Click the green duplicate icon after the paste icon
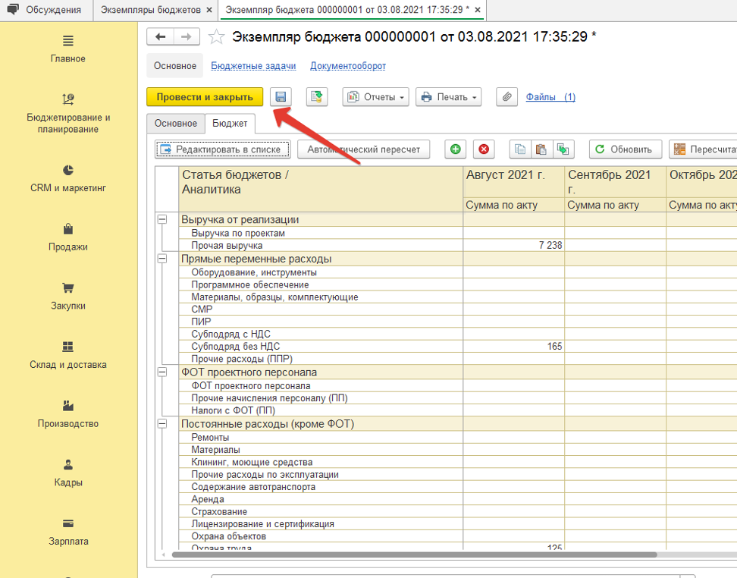This screenshot has width=737, height=578. [x=563, y=149]
